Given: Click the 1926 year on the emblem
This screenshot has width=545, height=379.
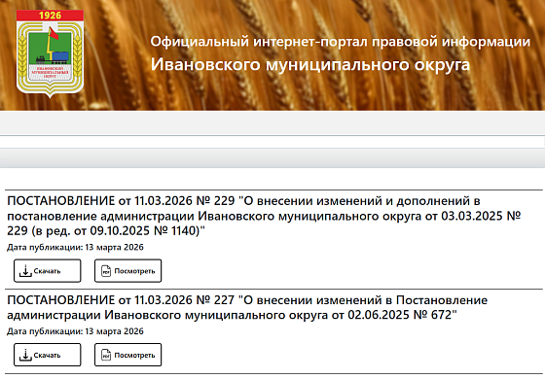Looking at the screenshot, I should tap(50, 16).
